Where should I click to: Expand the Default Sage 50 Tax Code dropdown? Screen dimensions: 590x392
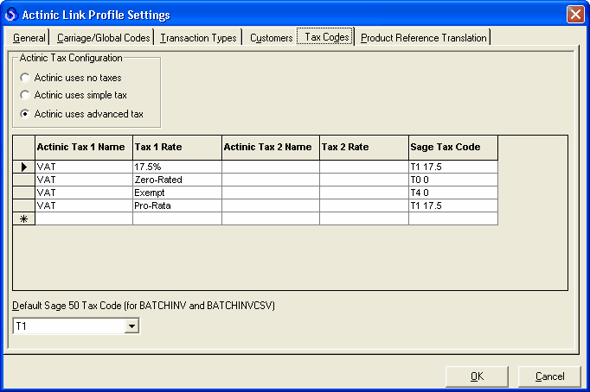(131, 326)
